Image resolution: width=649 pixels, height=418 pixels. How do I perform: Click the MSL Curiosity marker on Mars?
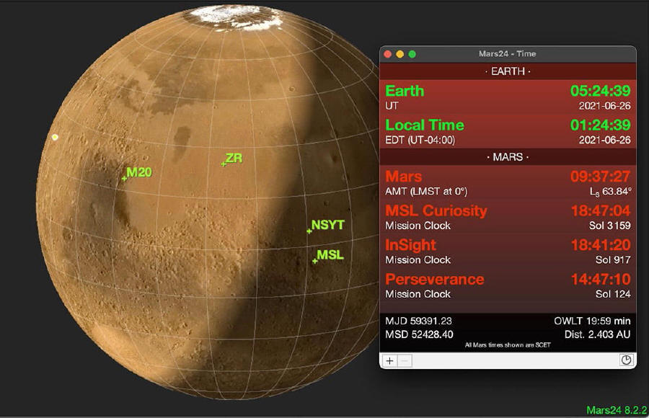click(x=315, y=261)
